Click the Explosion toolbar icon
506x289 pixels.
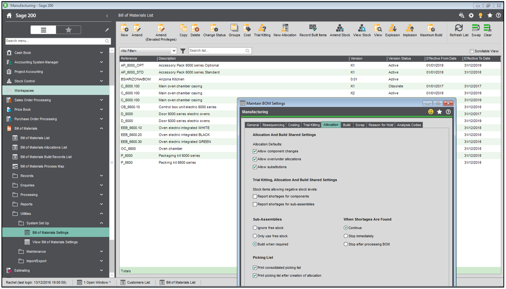tap(392, 28)
